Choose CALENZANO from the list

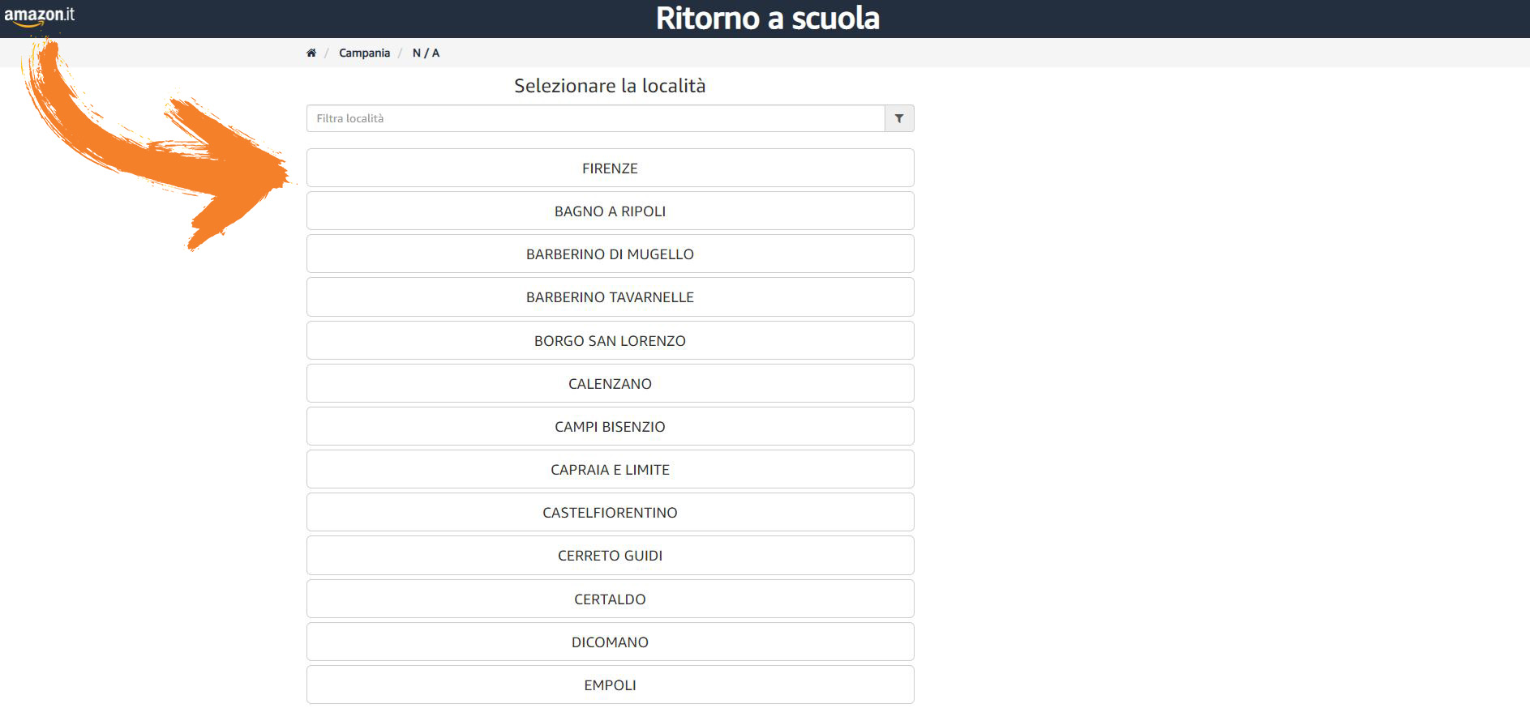(611, 383)
